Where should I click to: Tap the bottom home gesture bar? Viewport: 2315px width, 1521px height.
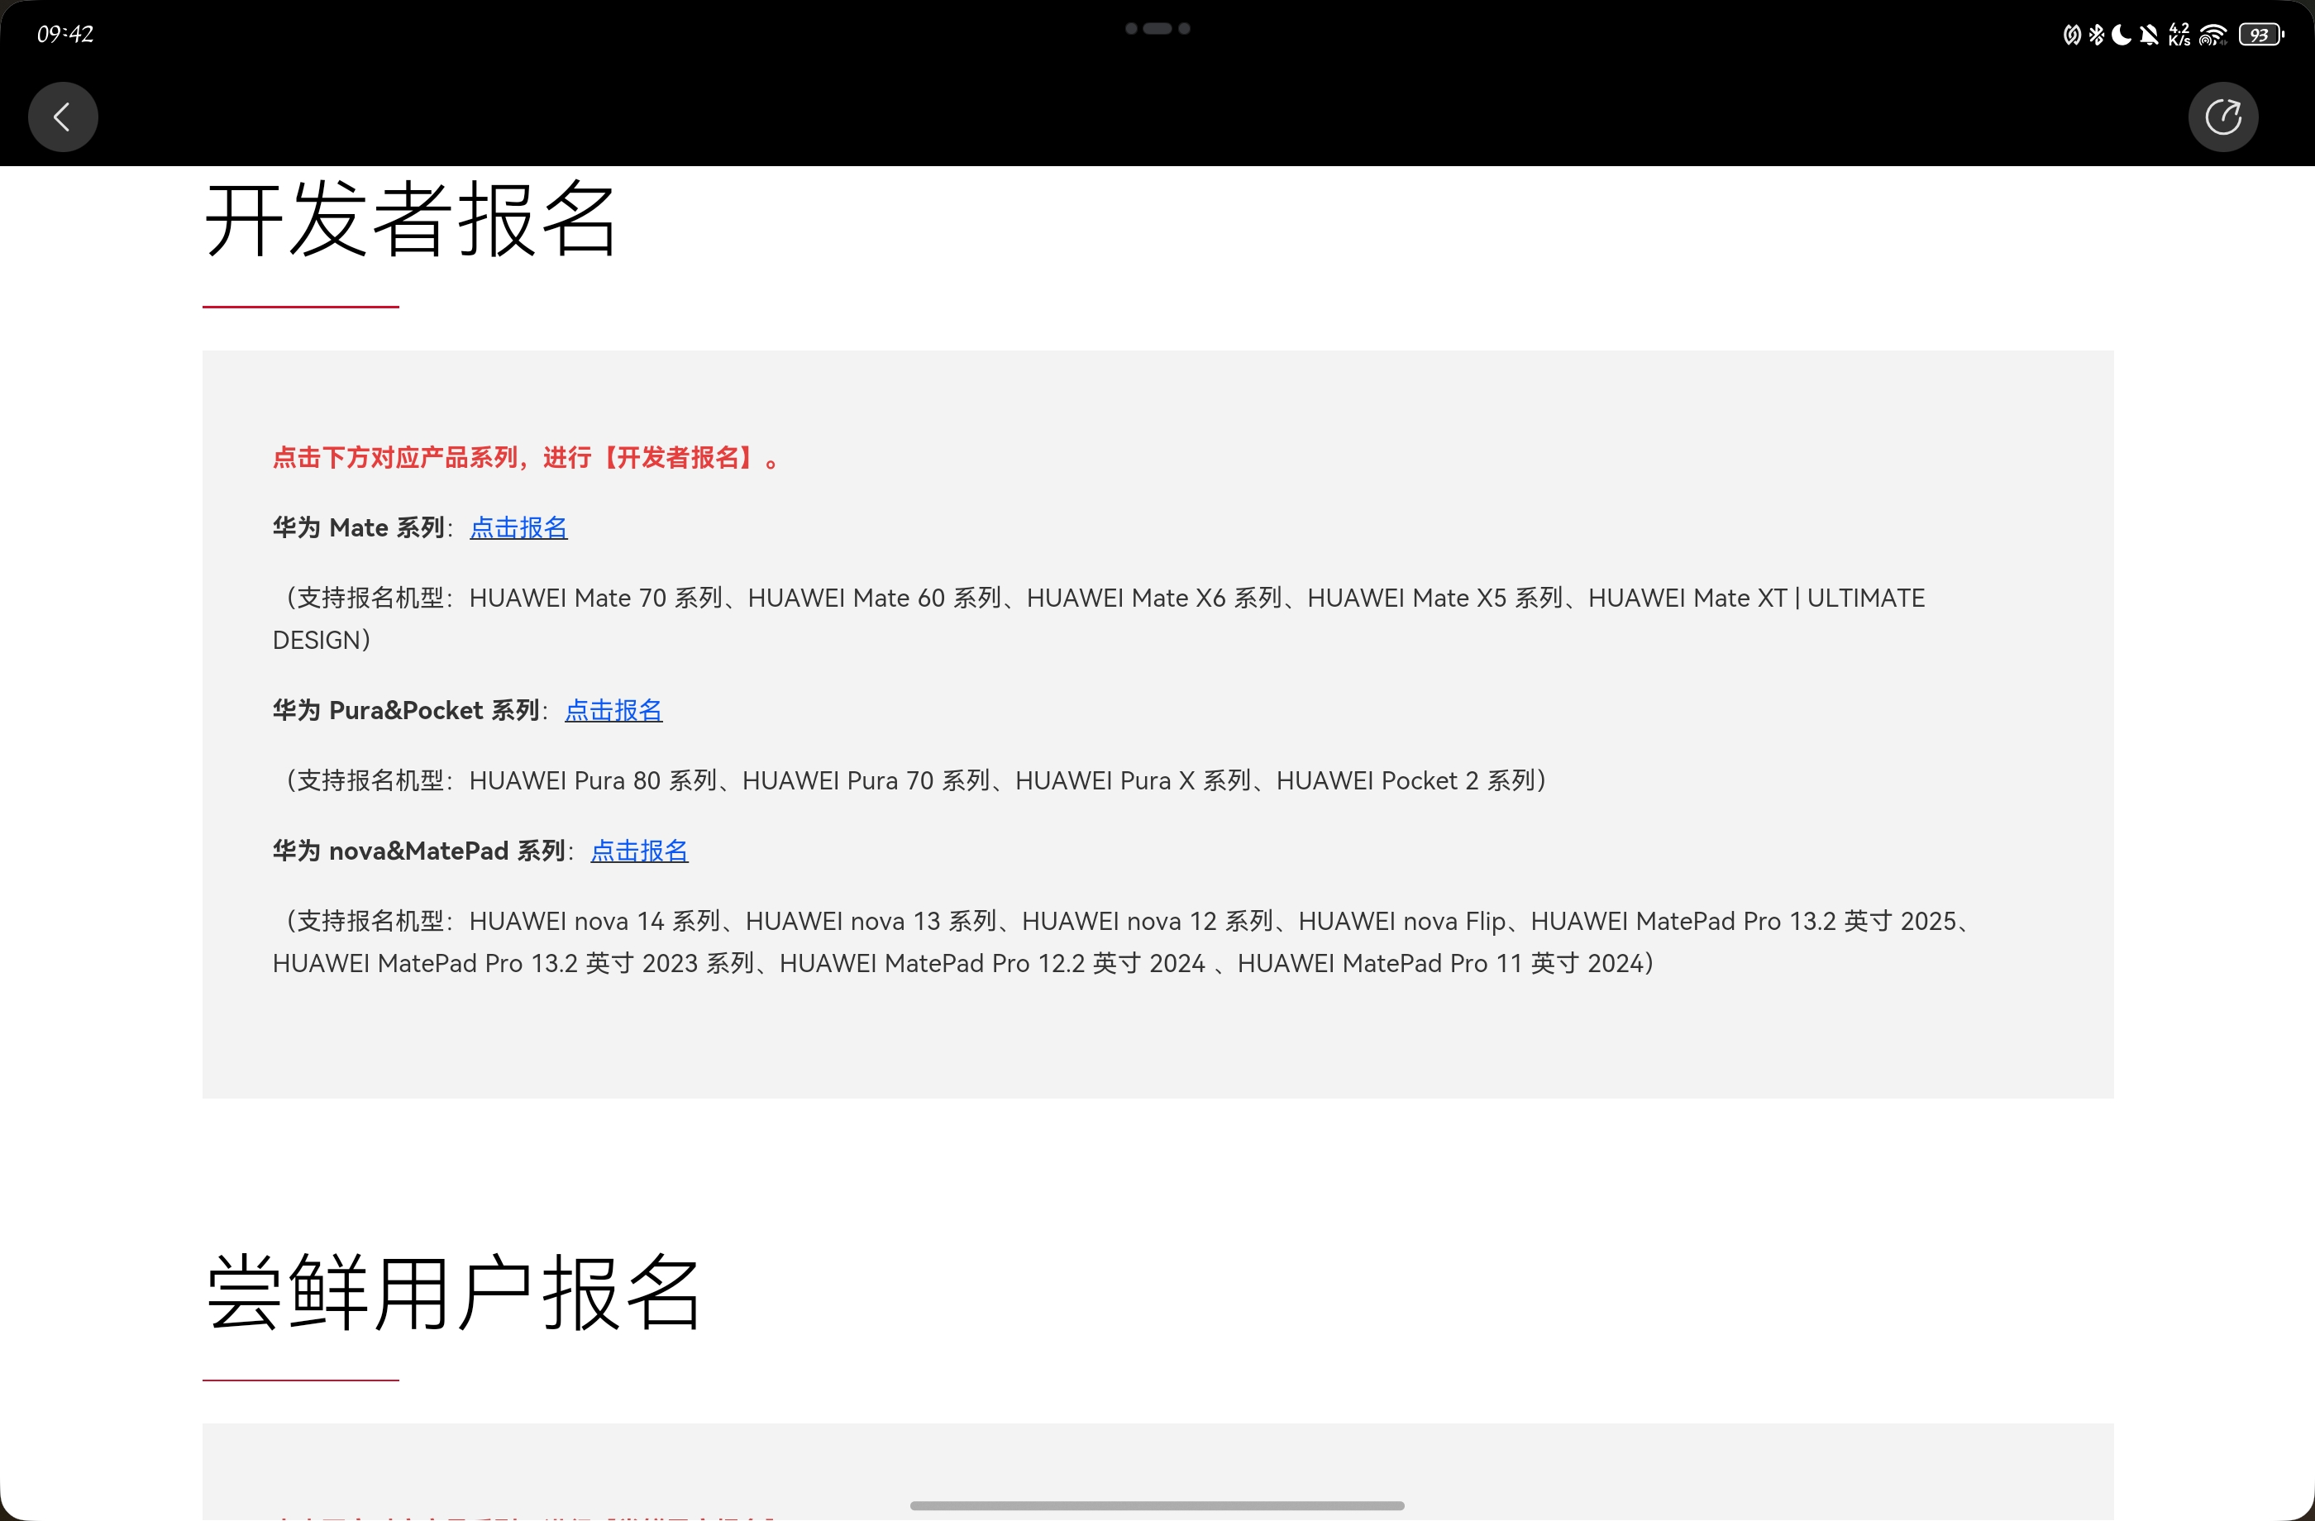point(1157,1505)
